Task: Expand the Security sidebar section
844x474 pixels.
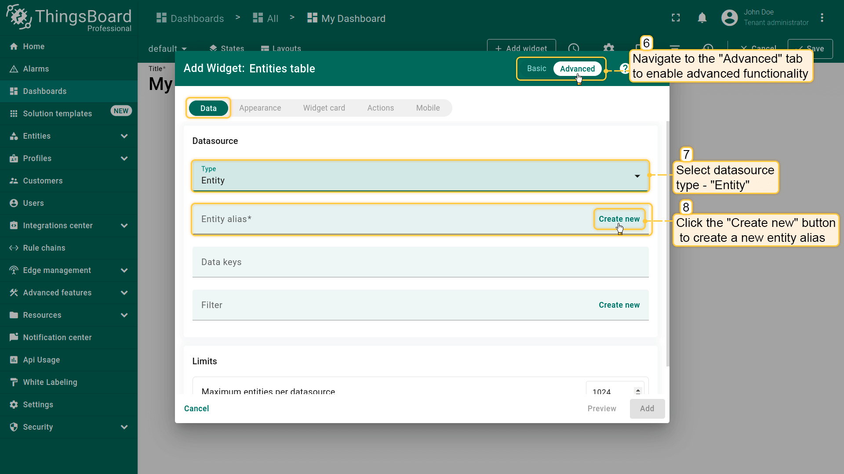Action: pos(124,427)
